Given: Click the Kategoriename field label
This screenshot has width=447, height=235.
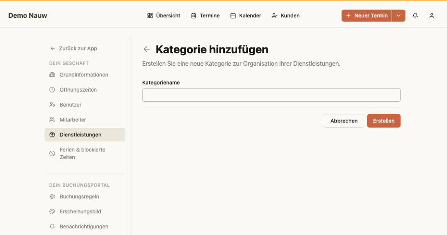Looking at the screenshot, I should (x=161, y=83).
